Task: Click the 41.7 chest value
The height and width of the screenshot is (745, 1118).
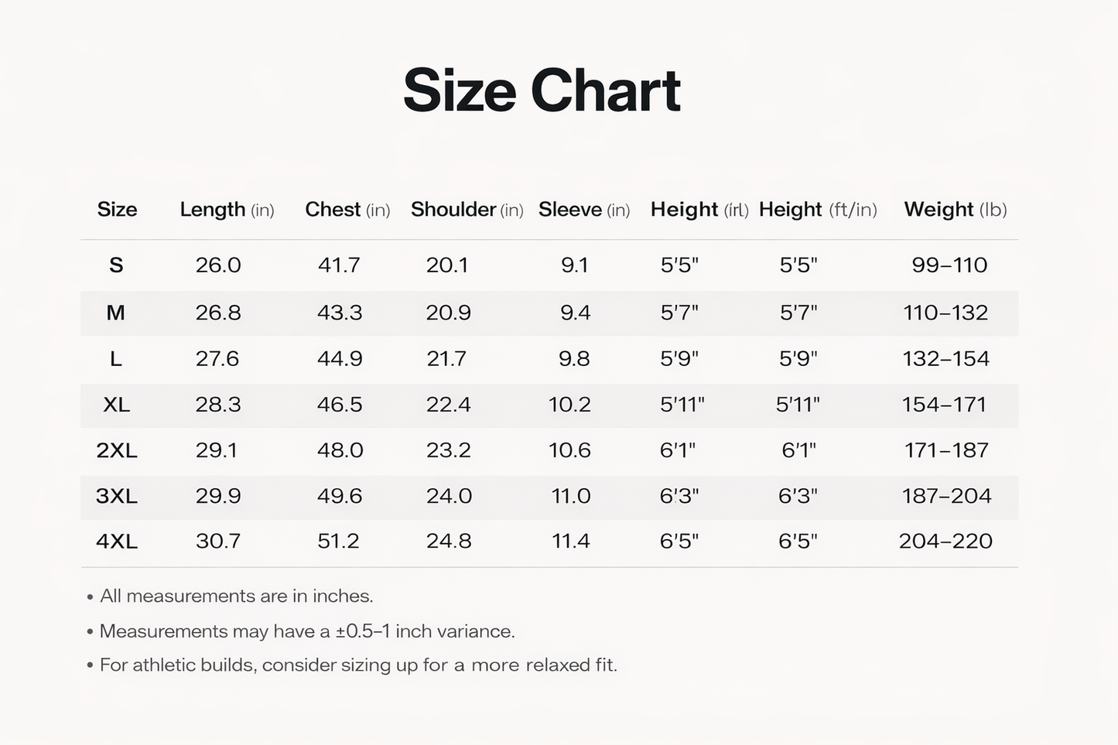Action: tap(339, 265)
